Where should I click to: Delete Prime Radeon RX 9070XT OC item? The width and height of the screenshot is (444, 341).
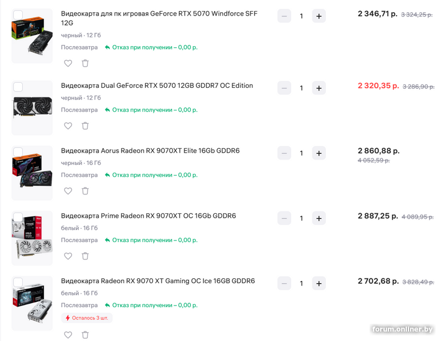(85, 256)
